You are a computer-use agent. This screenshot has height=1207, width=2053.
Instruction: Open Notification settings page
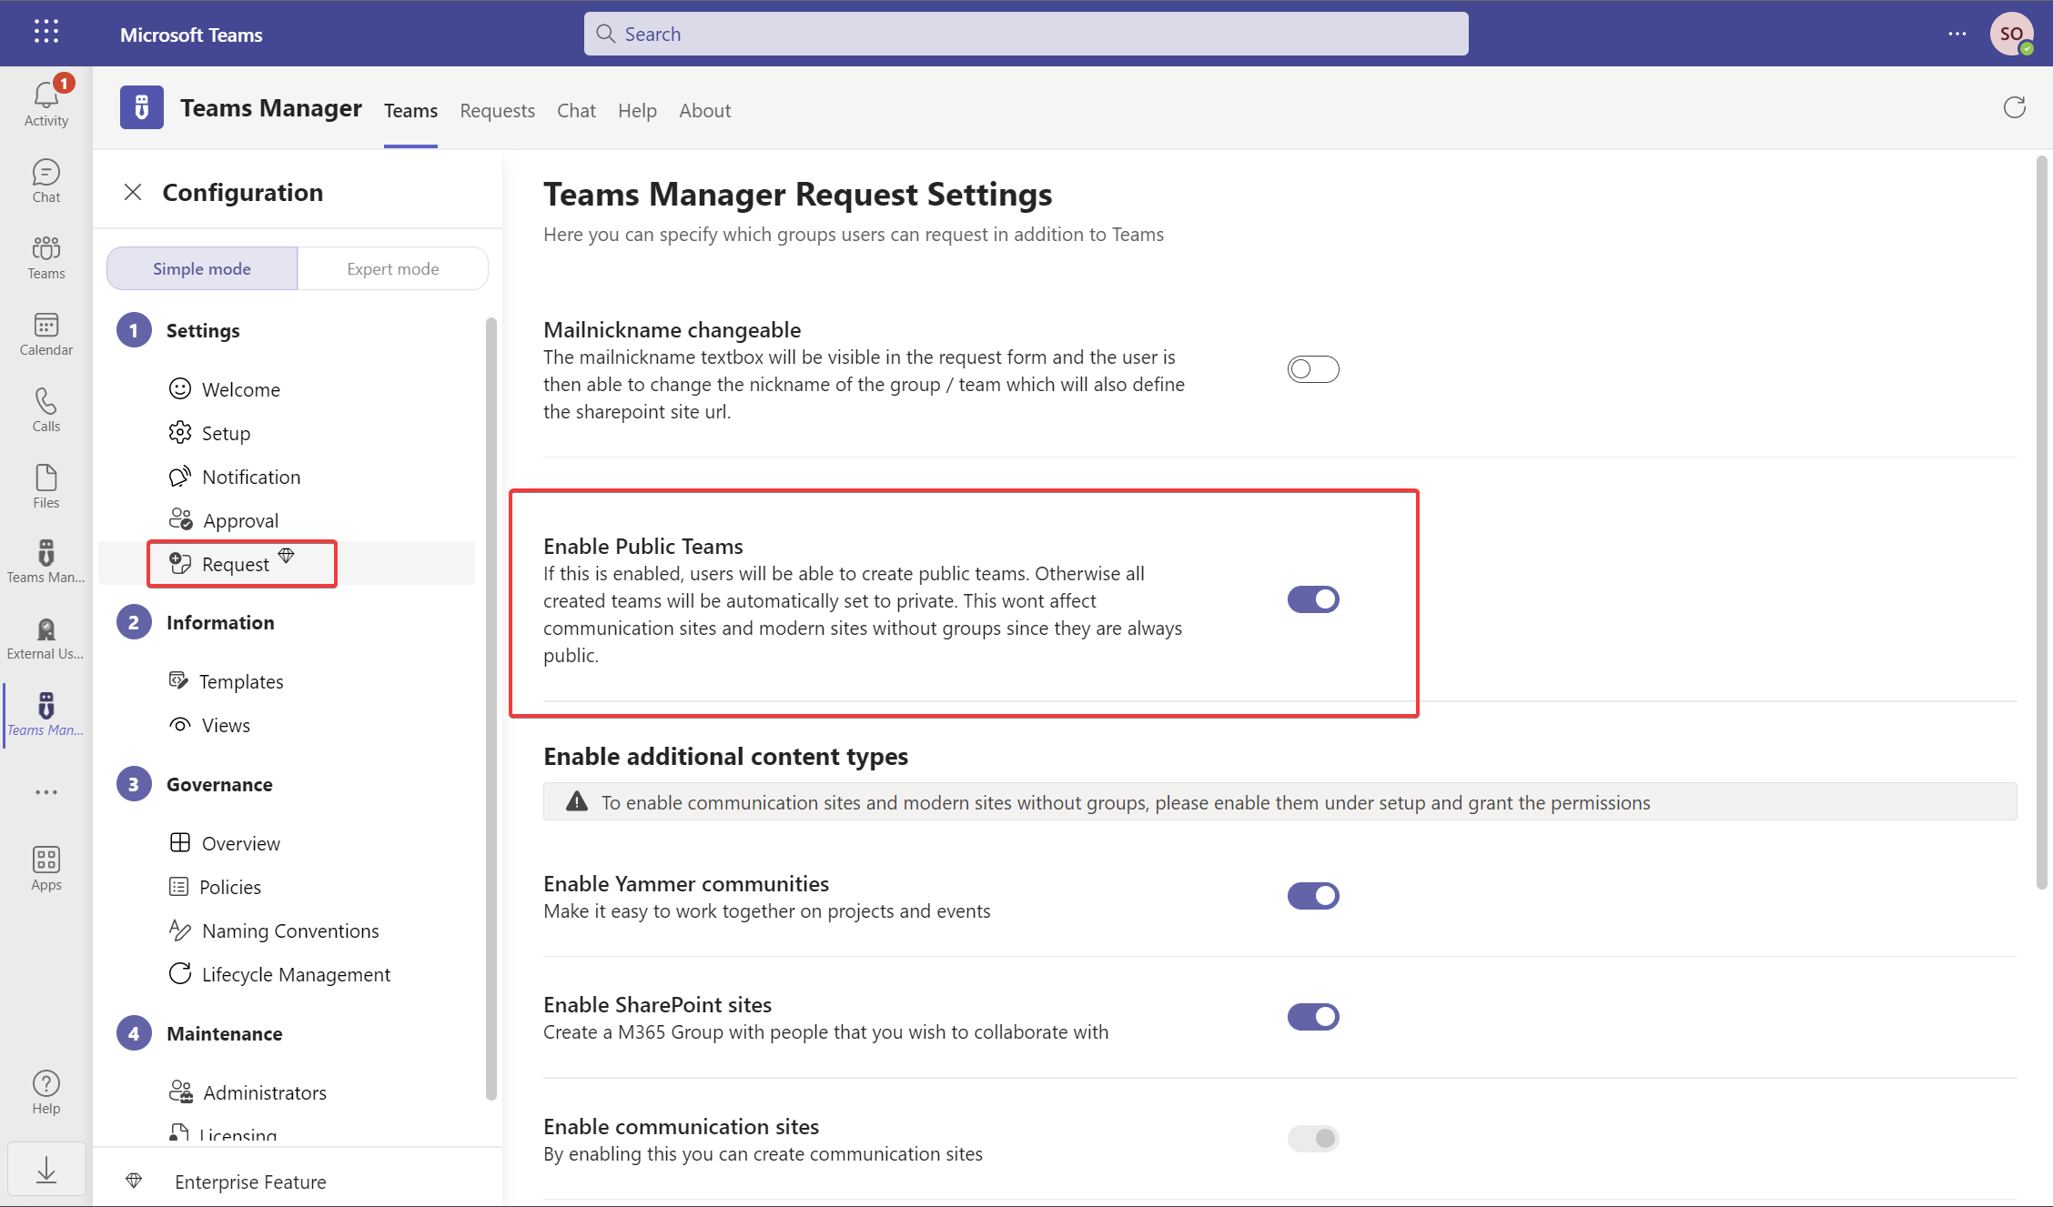tap(235, 477)
